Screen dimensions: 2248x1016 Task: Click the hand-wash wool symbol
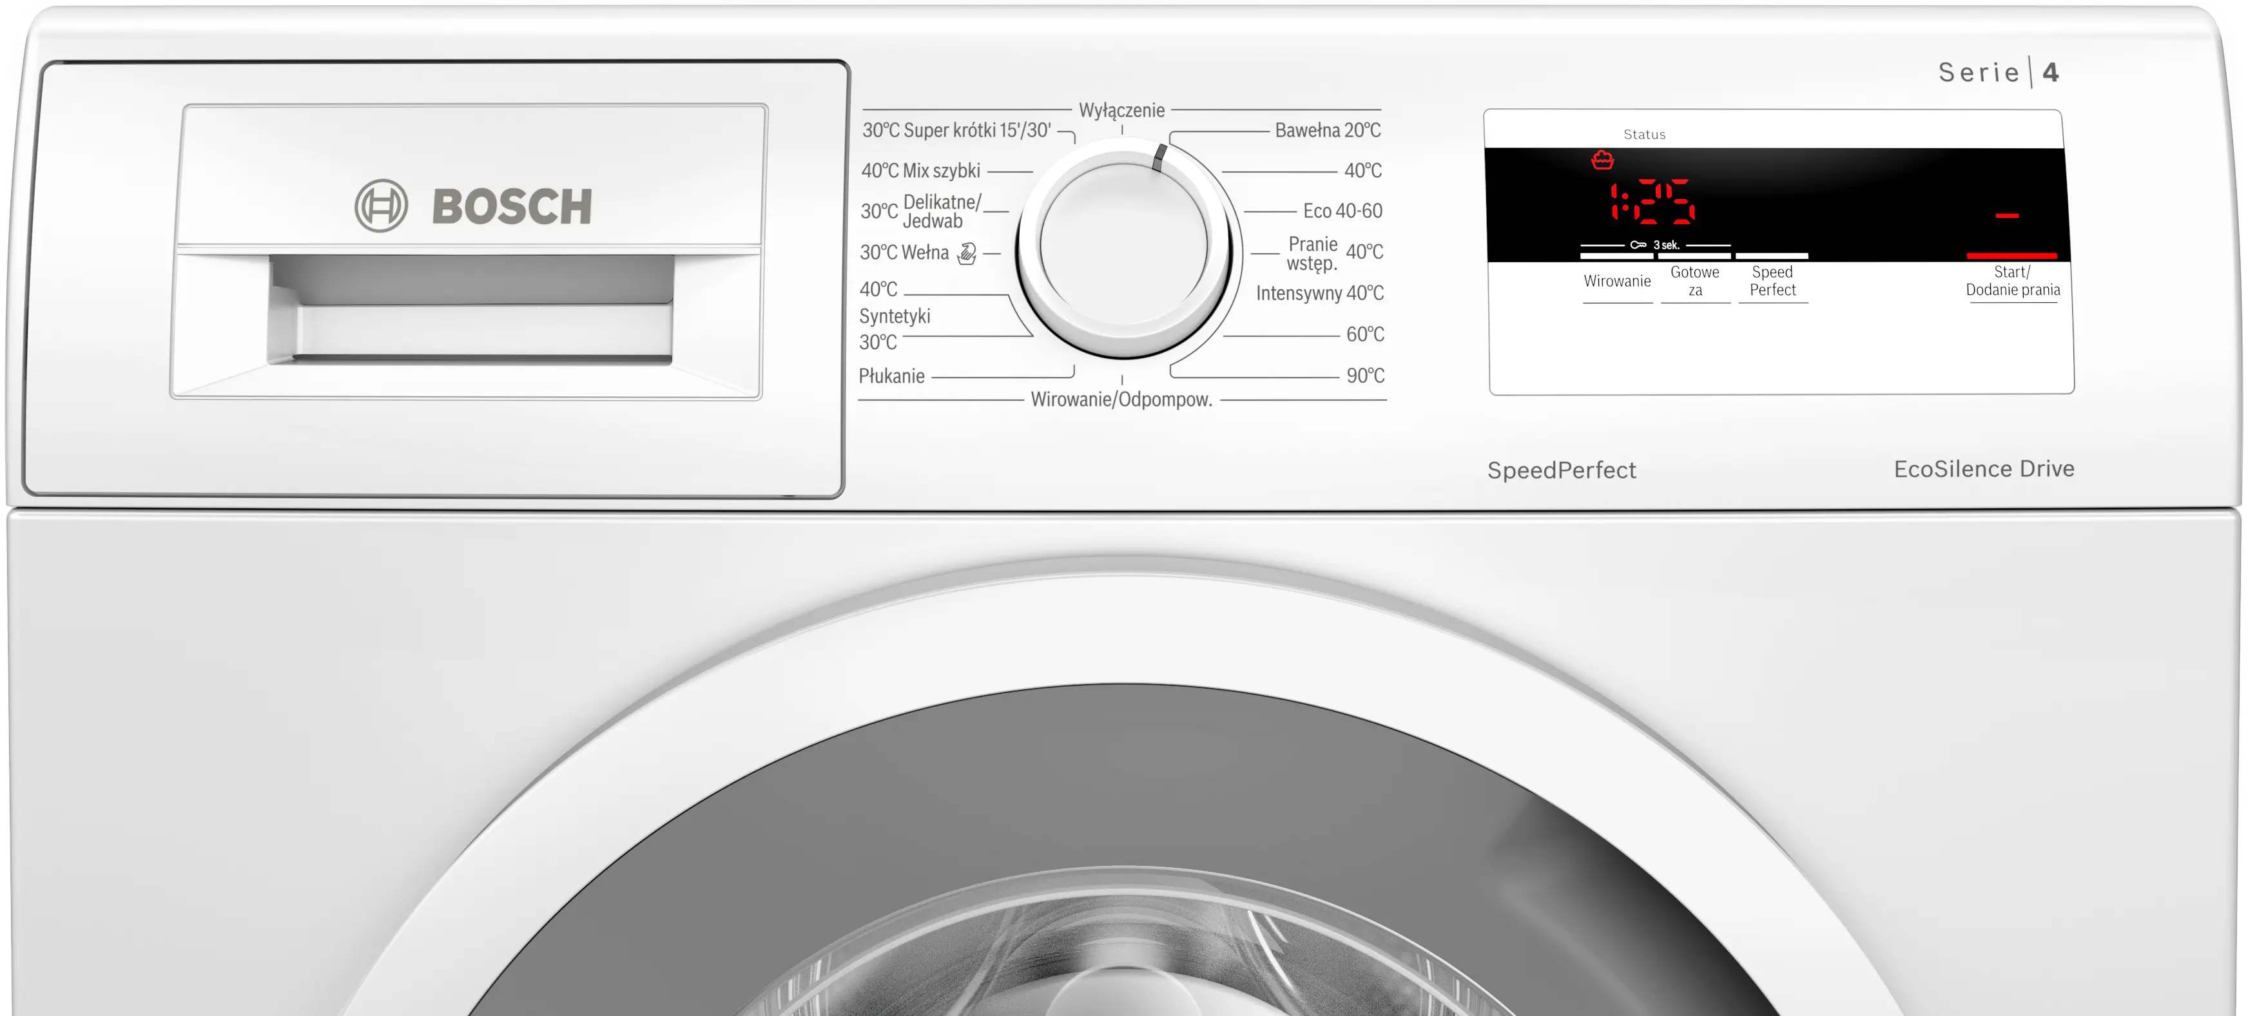click(967, 253)
